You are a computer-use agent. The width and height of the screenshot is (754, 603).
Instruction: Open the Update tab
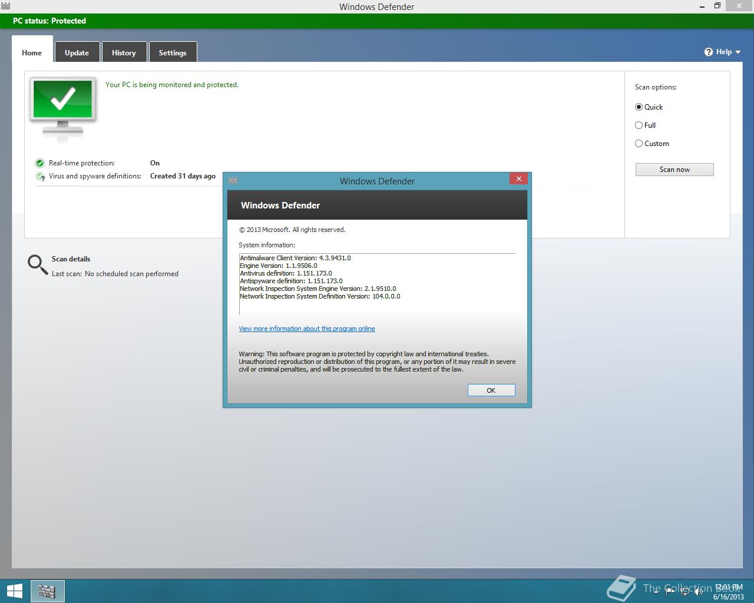pos(77,52)
